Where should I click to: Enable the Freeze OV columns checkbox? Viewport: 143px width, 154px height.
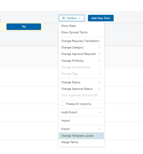point(63,104)
